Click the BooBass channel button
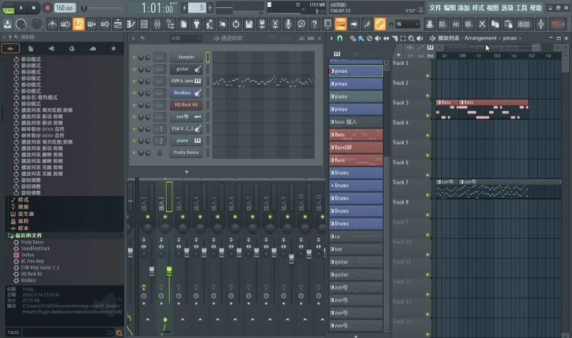This screenshot has height=338, width=572. pos(186,93)
